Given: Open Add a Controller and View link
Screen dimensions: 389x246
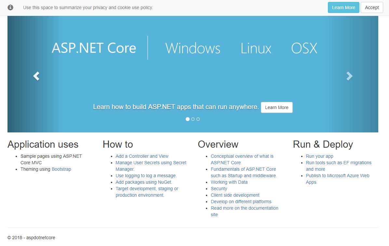Looking at the screenshot, I should coord(142,156).
